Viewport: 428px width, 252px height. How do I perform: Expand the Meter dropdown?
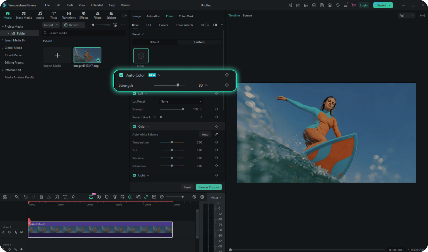[x=216, y=198]
